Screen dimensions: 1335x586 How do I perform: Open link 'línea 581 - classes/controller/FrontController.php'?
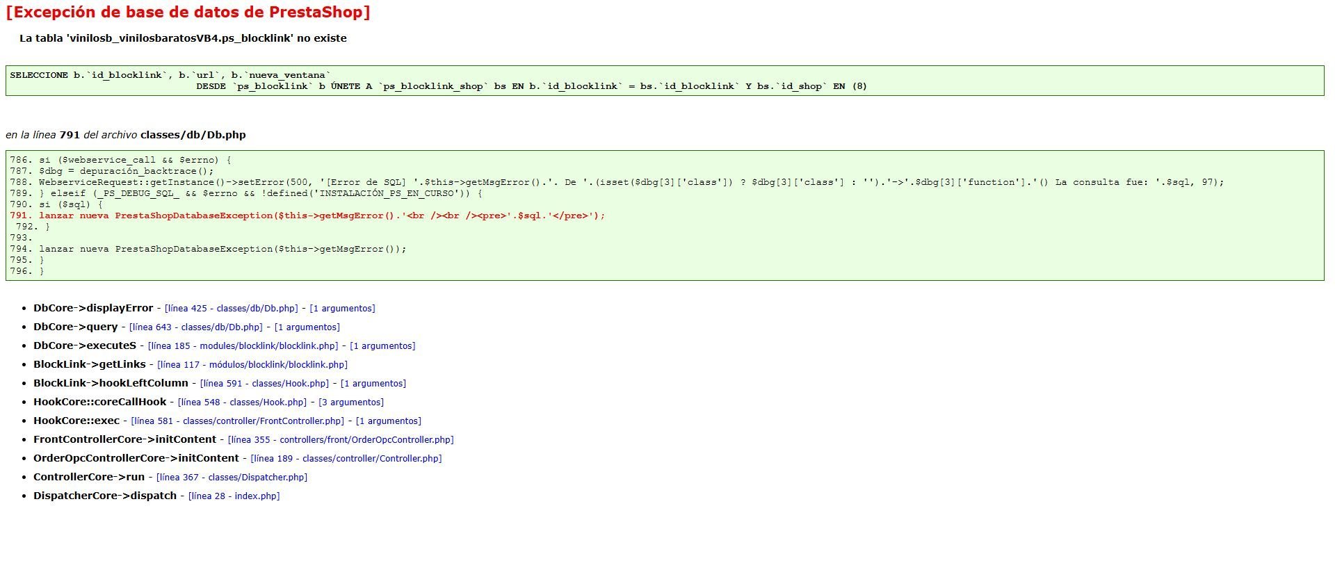coord(238,421)
